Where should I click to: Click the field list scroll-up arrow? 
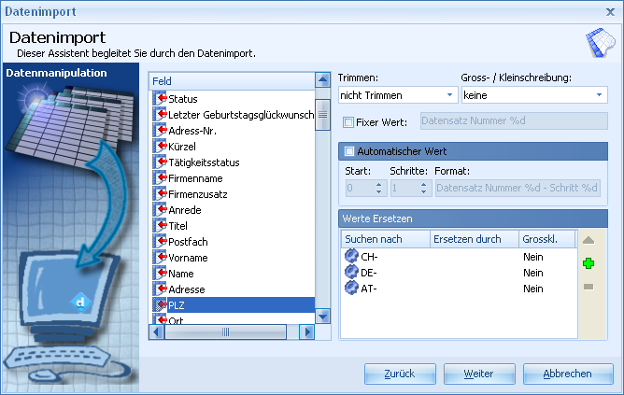point(322,80)
